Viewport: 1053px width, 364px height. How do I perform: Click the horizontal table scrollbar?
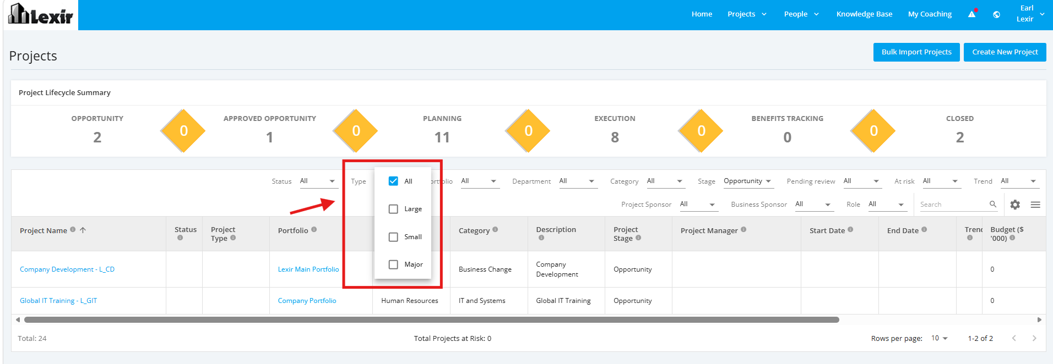tap(431, 319)
